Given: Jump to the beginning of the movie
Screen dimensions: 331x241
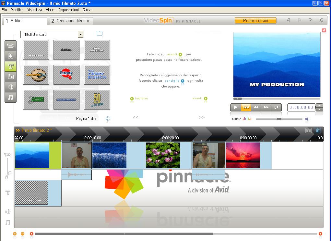Looking at the screenshot, I should click(x=246, y=108).
